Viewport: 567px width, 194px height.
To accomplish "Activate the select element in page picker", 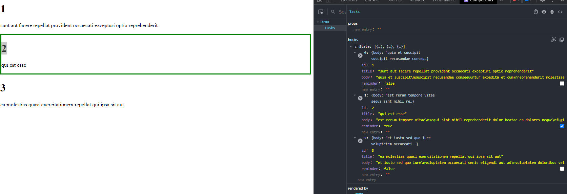I will click(x=321, y=12).
